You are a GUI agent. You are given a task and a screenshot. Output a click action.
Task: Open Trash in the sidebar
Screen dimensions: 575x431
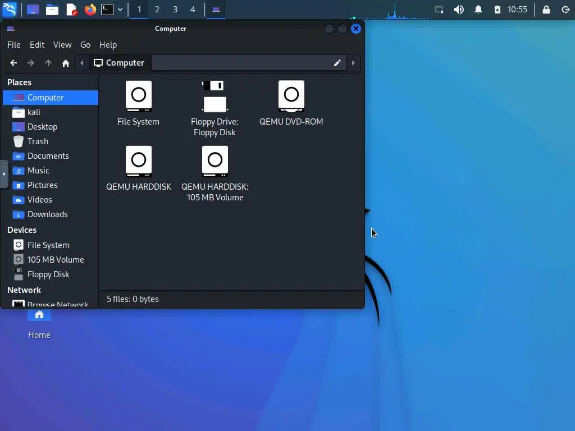tap(51, 141)
